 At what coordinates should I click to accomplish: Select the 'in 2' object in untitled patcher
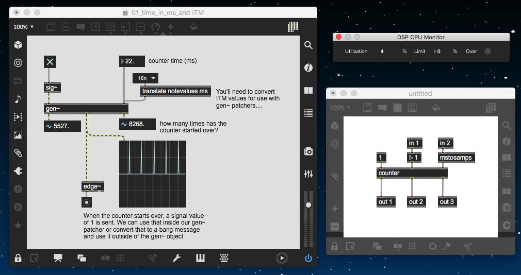coord(445,143)
